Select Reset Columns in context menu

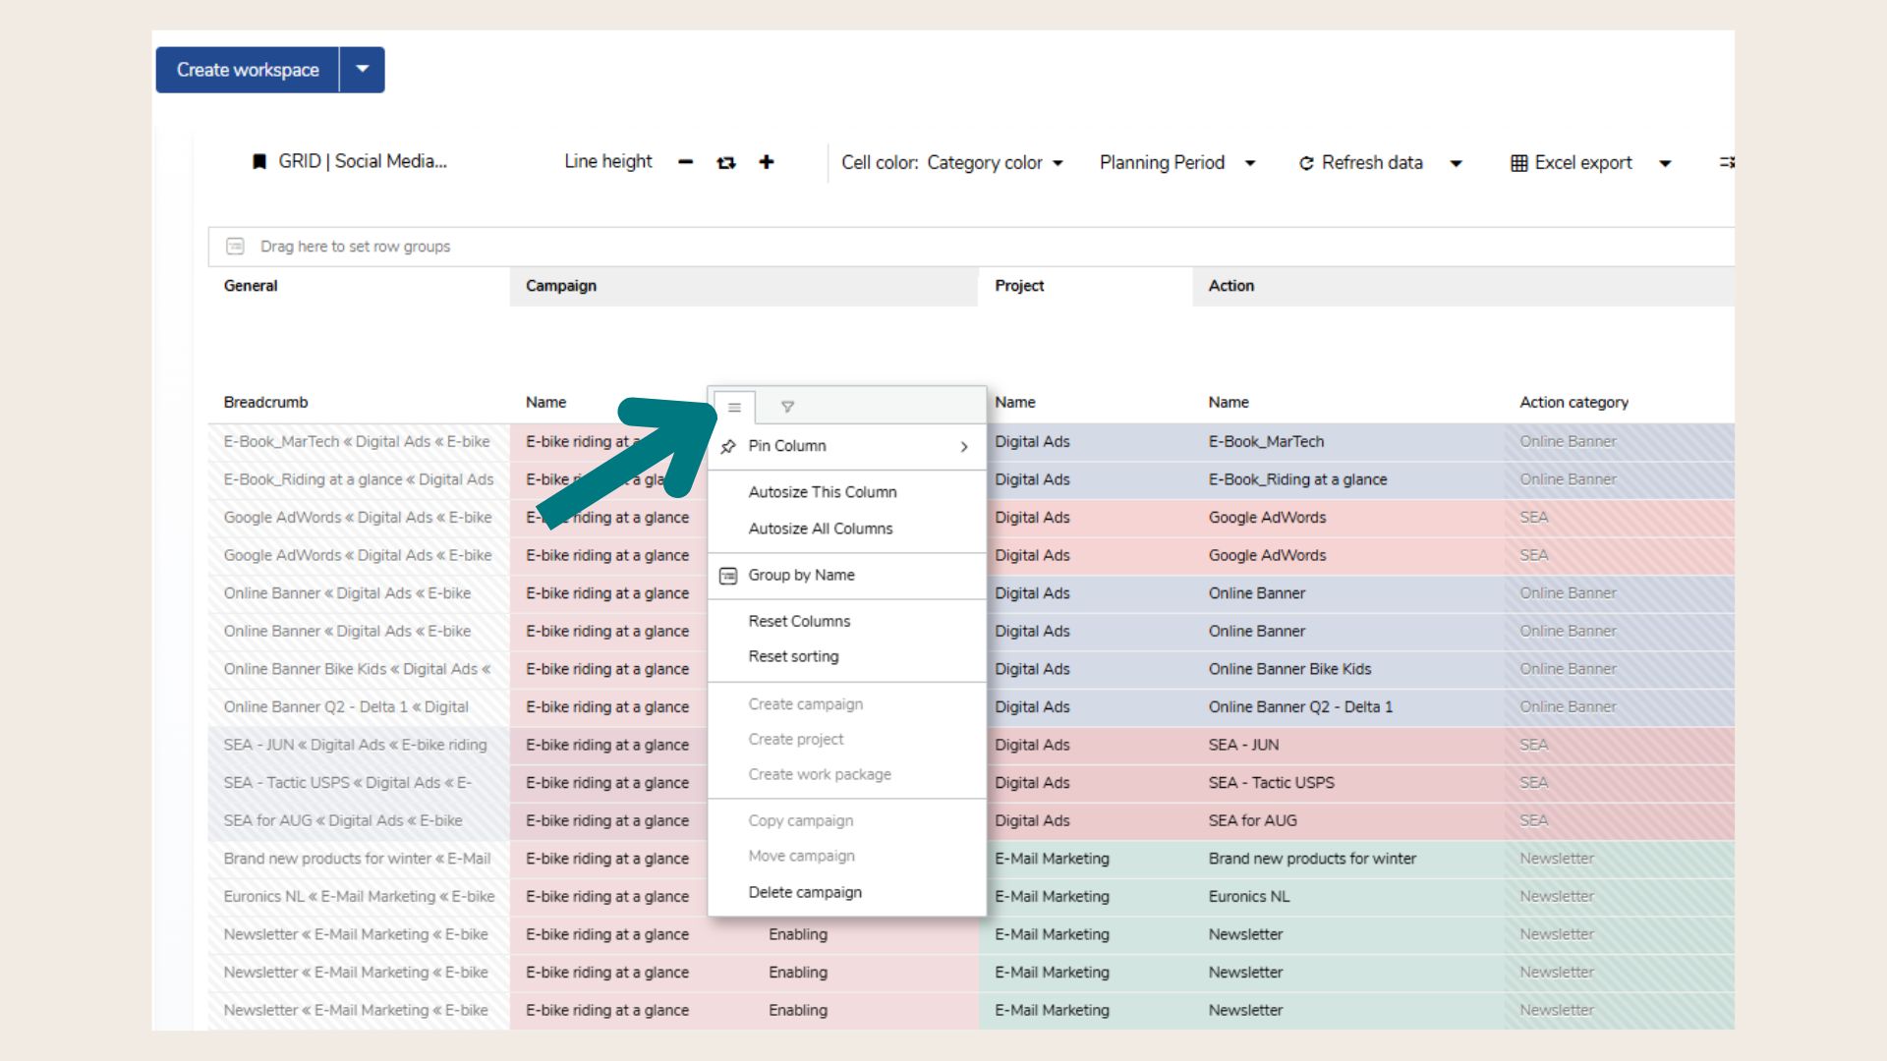click(799, 621)
